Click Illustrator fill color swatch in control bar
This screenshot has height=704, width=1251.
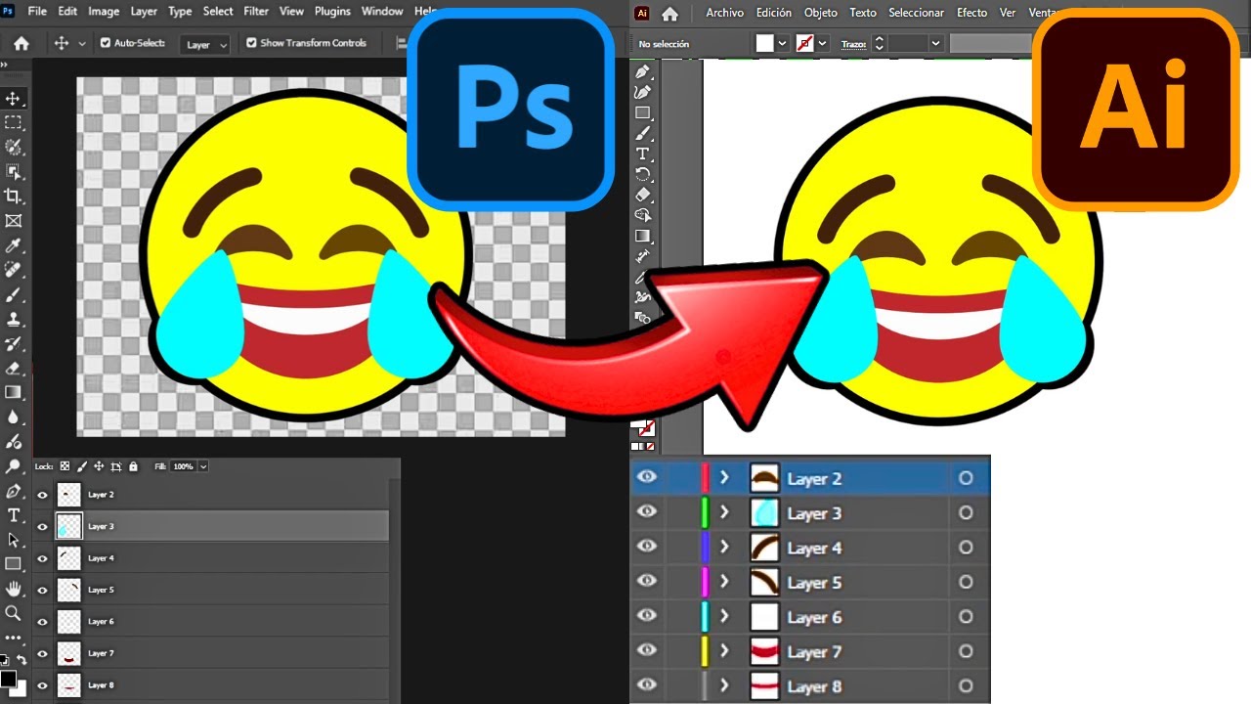tap(765, 43)
